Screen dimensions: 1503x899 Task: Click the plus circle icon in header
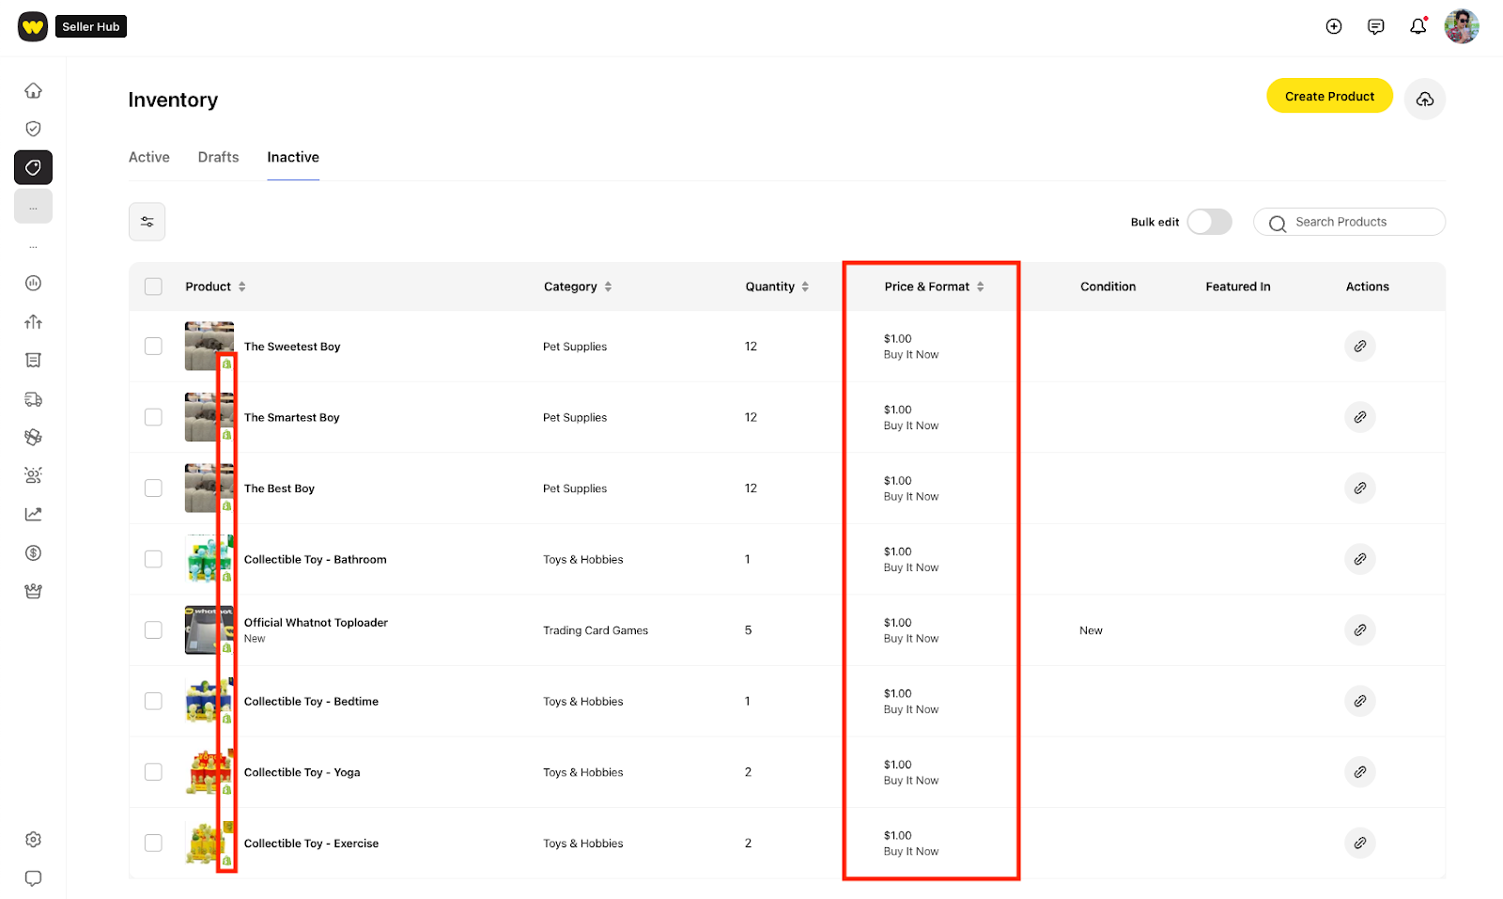(x=1333, y=26)
